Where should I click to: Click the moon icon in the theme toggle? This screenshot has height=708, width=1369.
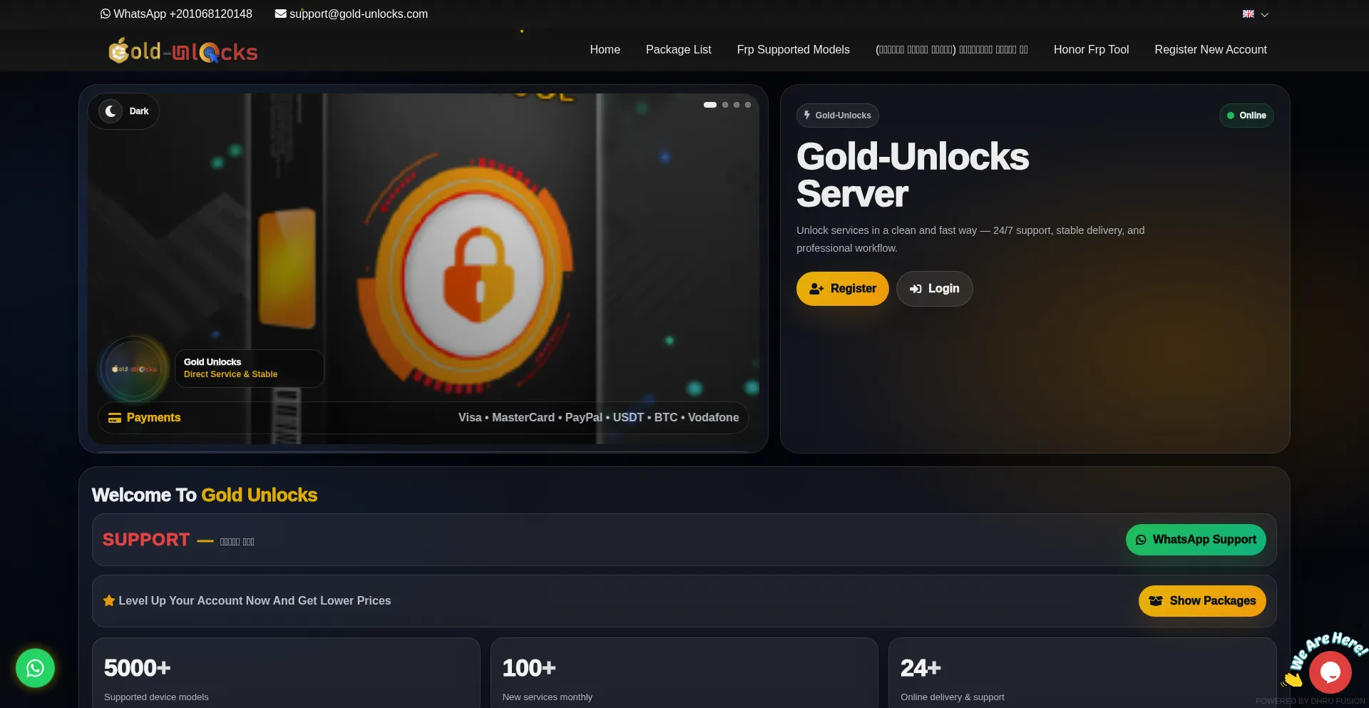(x=111, y=111)
